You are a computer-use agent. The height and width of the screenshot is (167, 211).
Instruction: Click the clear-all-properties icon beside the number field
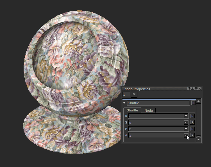coord(134,95)
